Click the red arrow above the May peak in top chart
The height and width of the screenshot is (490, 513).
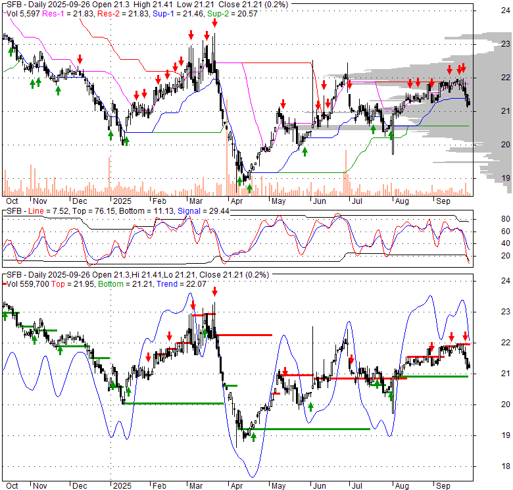(283, 105)
